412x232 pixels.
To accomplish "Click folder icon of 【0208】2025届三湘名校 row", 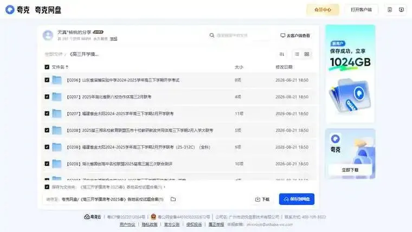I will pyautogui.click(x=56, y=130).
